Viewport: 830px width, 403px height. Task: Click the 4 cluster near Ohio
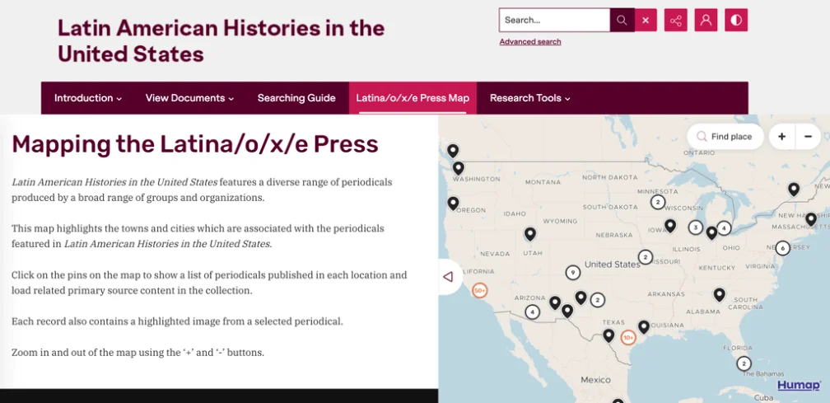tap(724, 228)
